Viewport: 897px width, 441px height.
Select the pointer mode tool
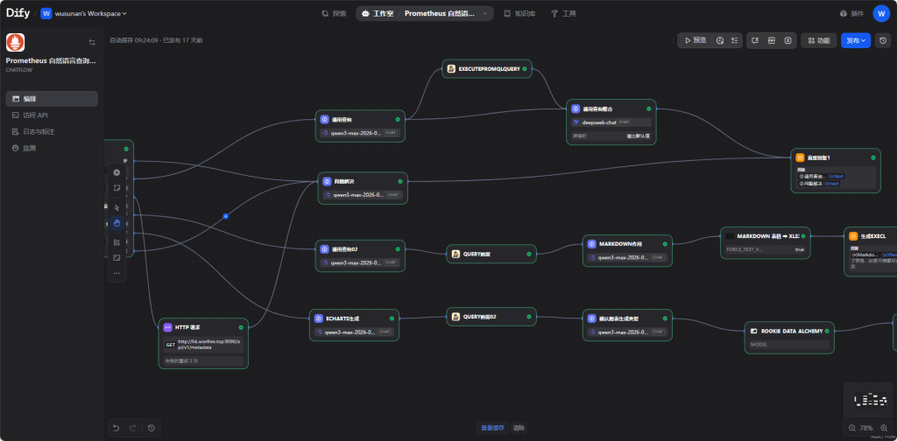[x=117, y=207]
